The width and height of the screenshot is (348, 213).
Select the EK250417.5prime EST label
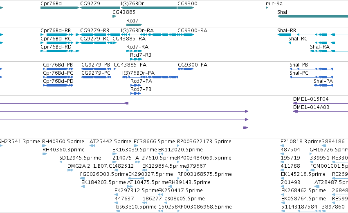click(180, 191)
